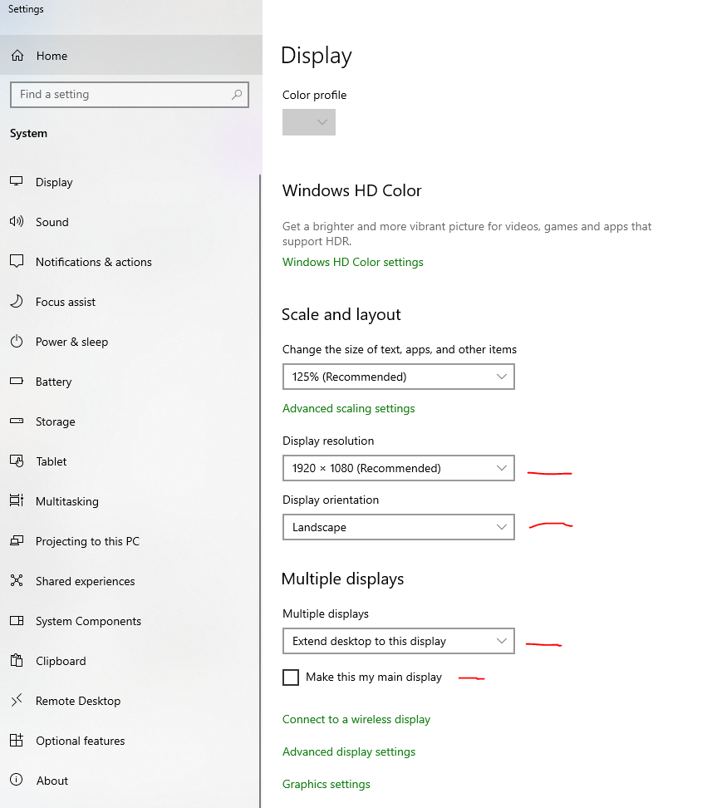707x808 pixels.
Task: Select the Multitasking sidebar icon
Action: (x=17, y=501)
